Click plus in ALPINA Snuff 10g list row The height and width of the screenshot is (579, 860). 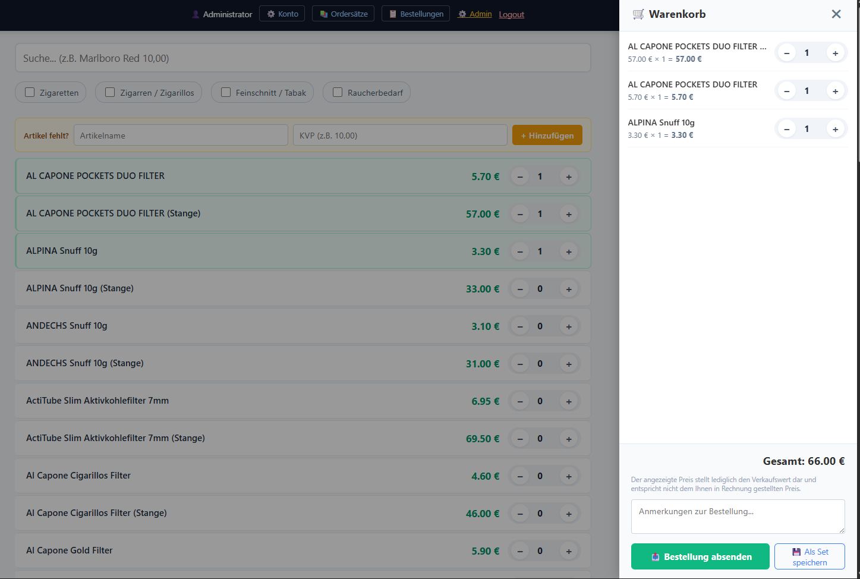(569, 251)
